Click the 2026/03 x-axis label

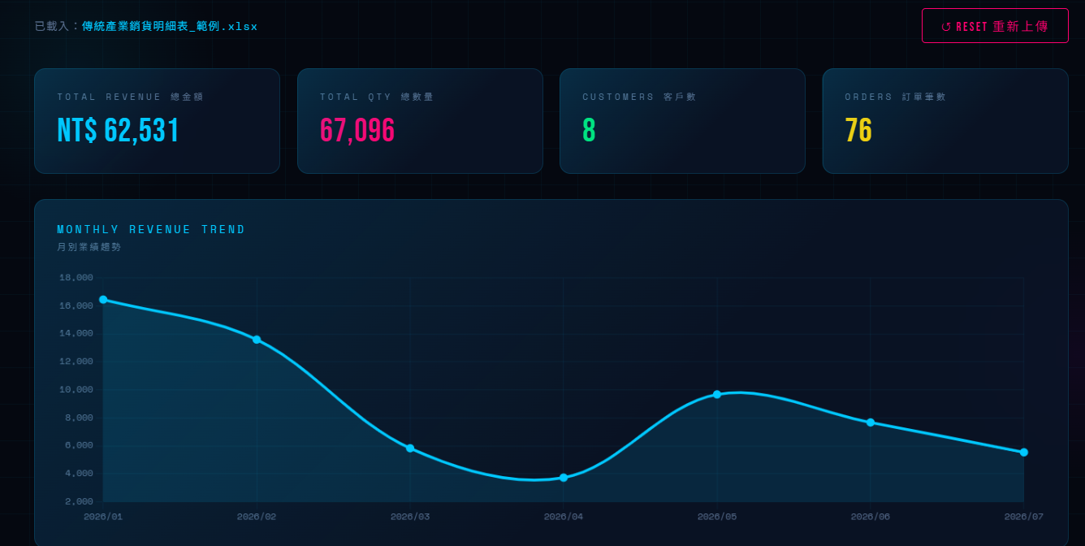410,517
